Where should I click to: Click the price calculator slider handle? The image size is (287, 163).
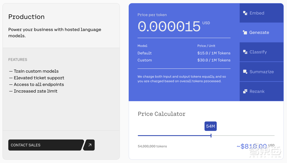click(x=211, y=135)
